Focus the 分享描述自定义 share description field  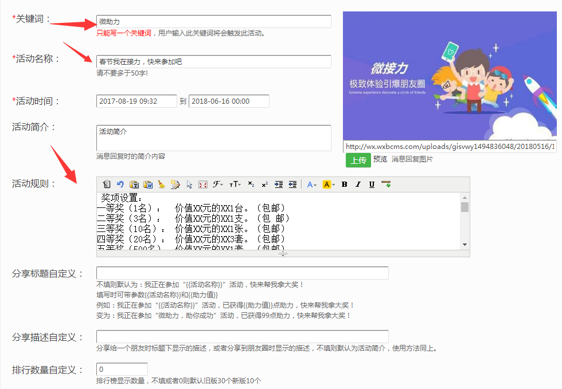tap(242, 337)
